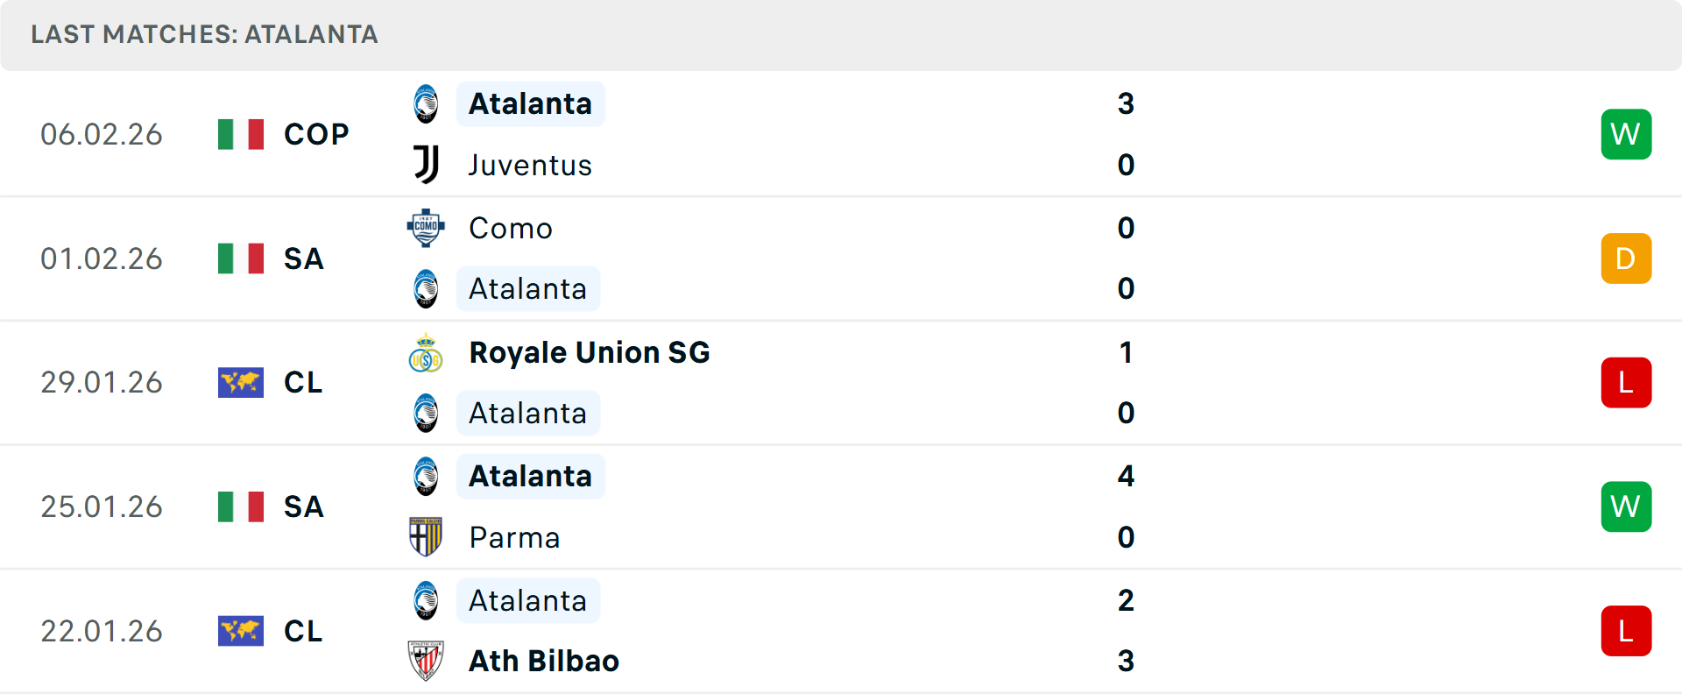Viewport: 1682px width, 694px height.
Task: Click the Como club crest icon
Action: coord(426,228)
